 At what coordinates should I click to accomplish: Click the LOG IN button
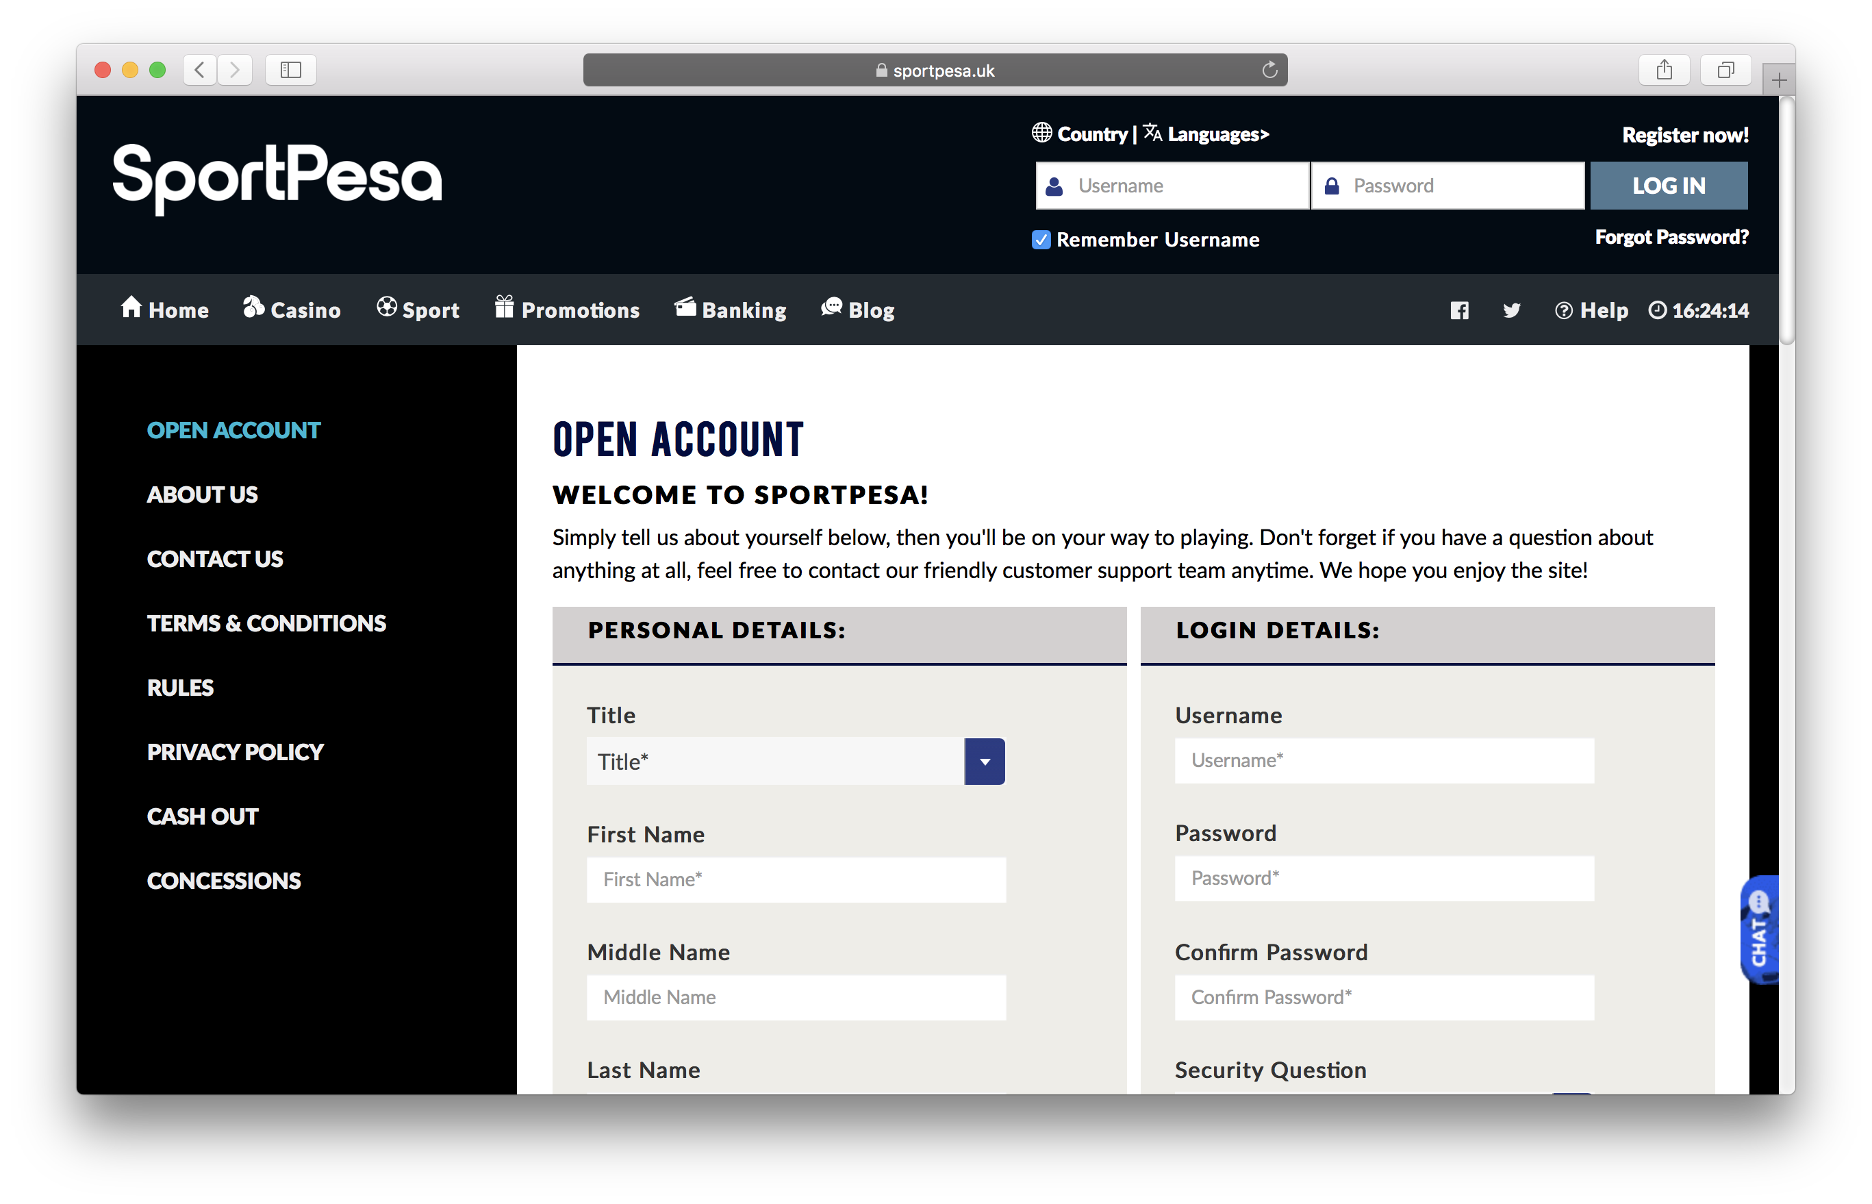(x=1669, y=186)
